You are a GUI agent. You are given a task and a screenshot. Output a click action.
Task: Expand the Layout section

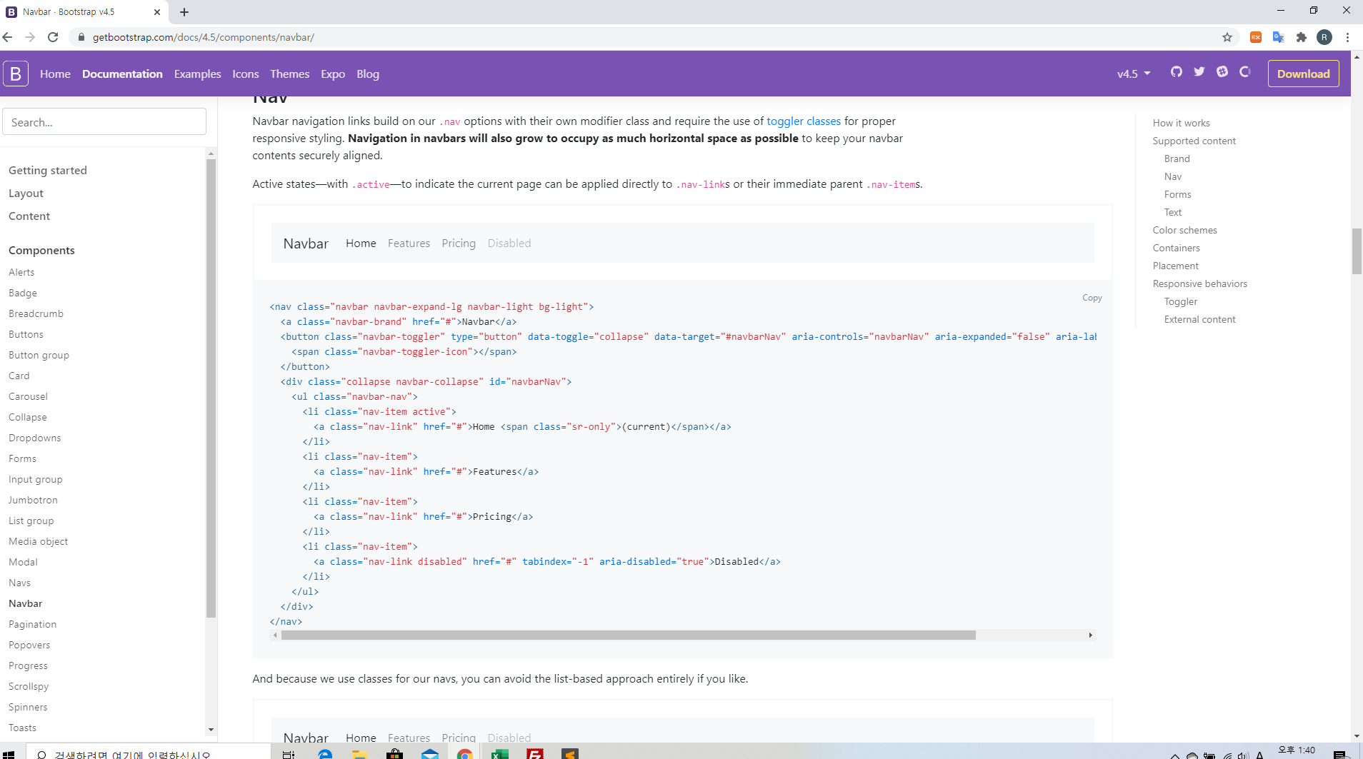coord(26,193)
